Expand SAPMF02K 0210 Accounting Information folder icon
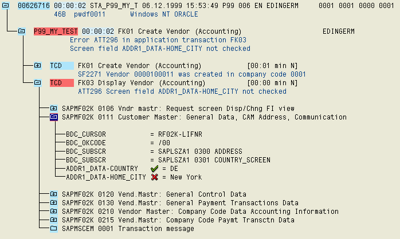 point(53,212)
